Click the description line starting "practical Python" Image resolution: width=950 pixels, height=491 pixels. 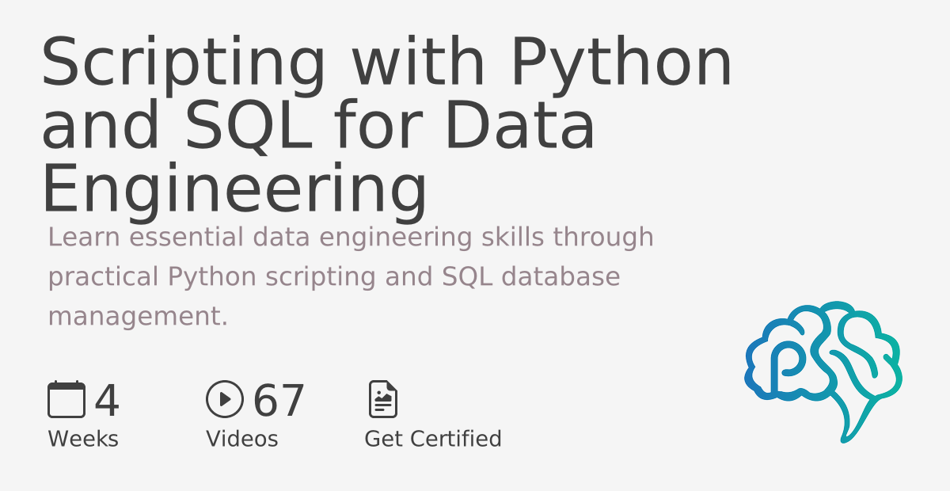tap(333, 276)
